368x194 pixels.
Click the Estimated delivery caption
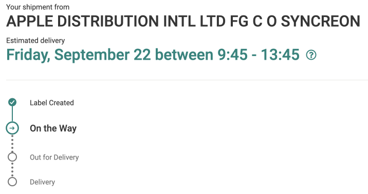pyautogui.click(x=35, y=41)
